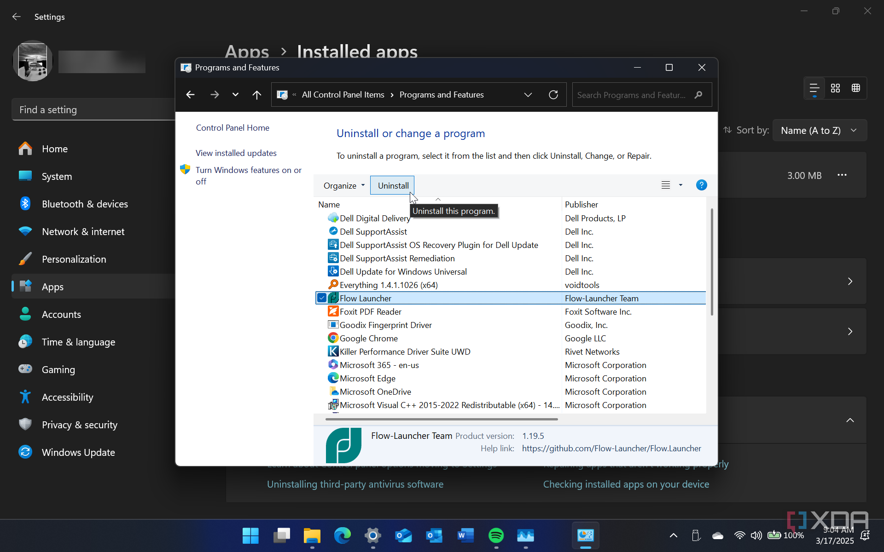Open Spotify from the taskbar
Viewport: 884px width, 552px height.
(496, 535)
